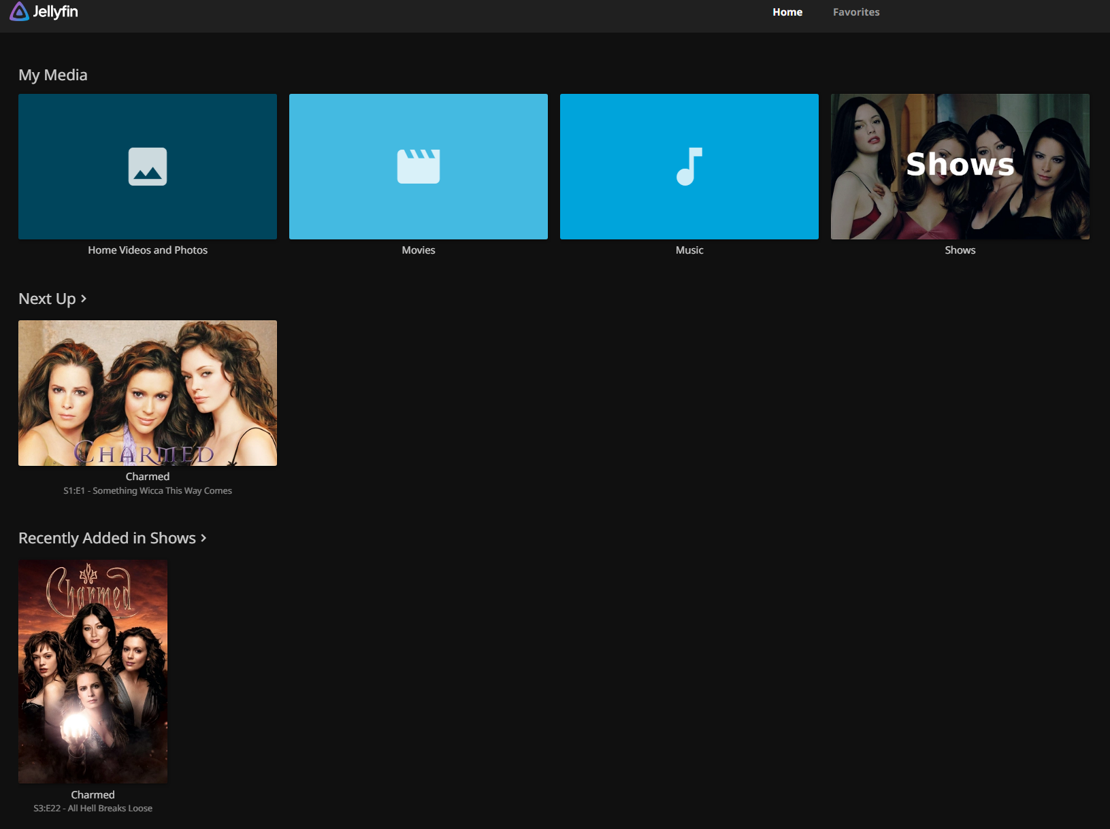The width and height of the screenshot is (1110, 829).
Task: Expand Recently Added in Shows chevron
Action: [203, 538]
